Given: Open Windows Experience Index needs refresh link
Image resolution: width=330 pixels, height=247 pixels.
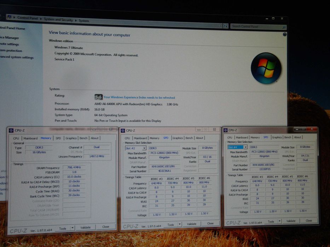Looking at the screenshot, I should pos(139,97).
